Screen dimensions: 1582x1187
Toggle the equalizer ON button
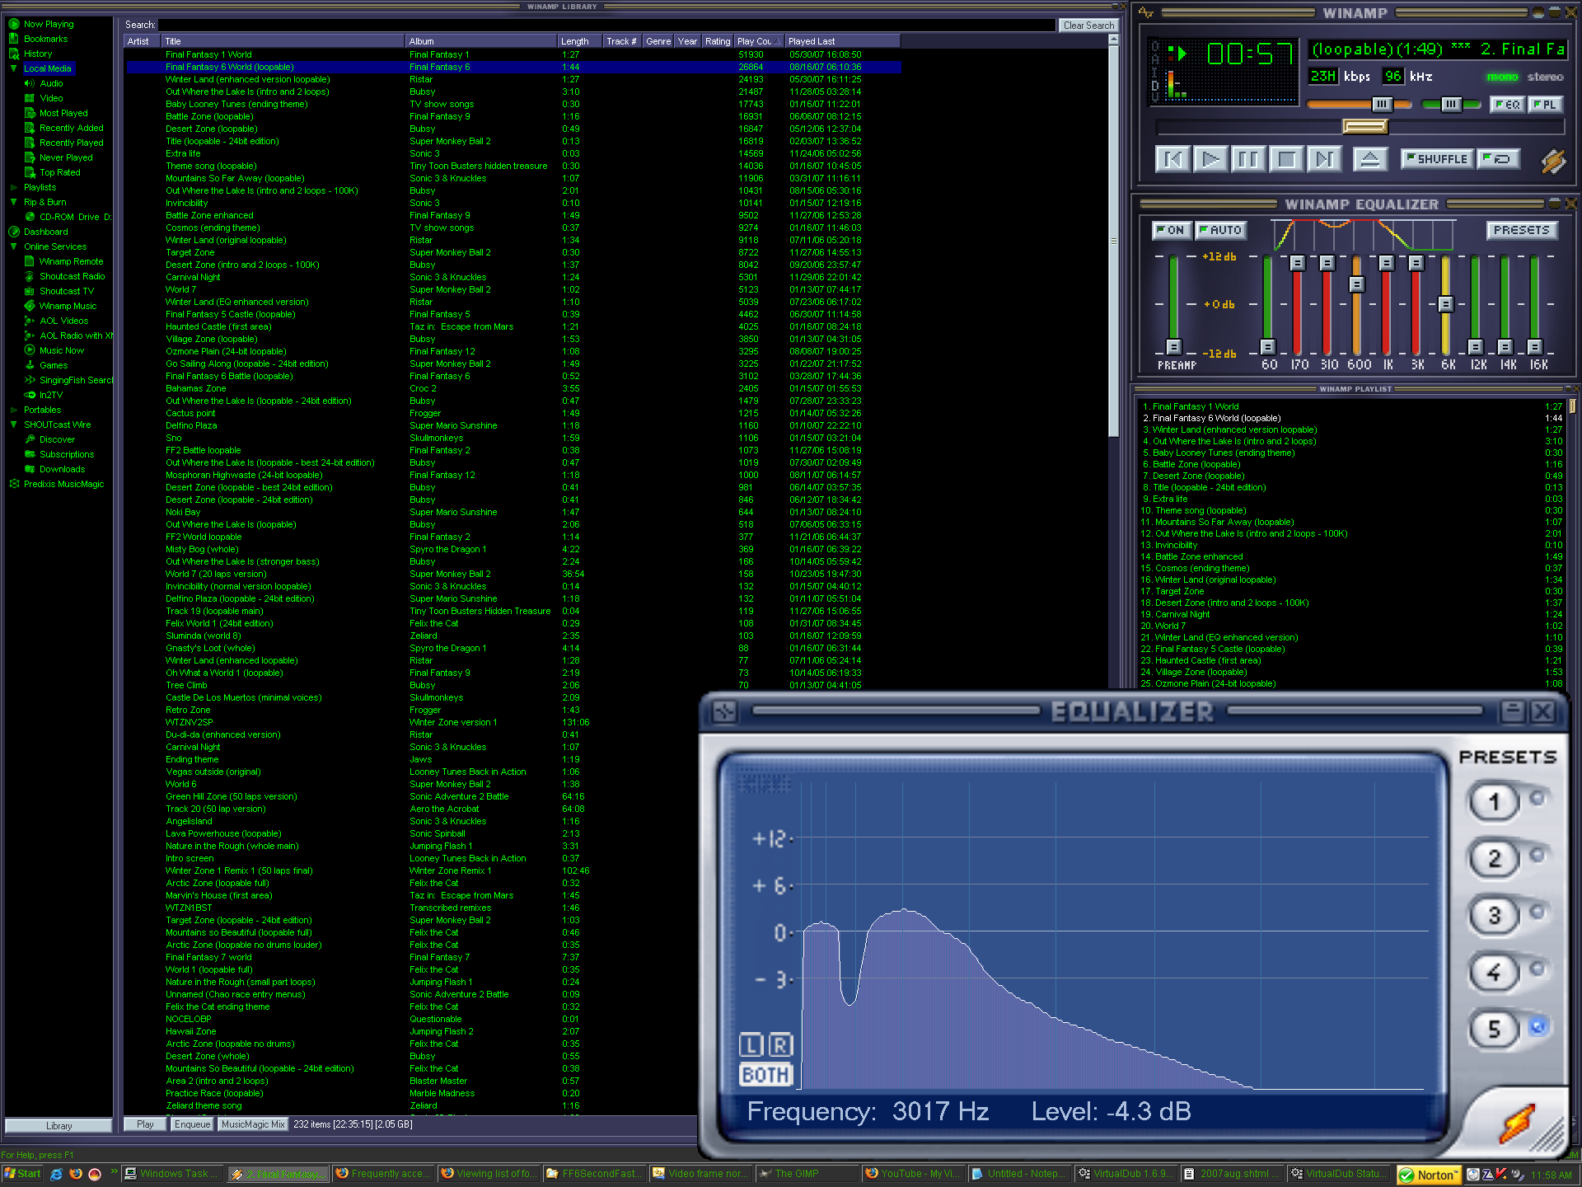pyautogui.click(x=1170, y=230)
